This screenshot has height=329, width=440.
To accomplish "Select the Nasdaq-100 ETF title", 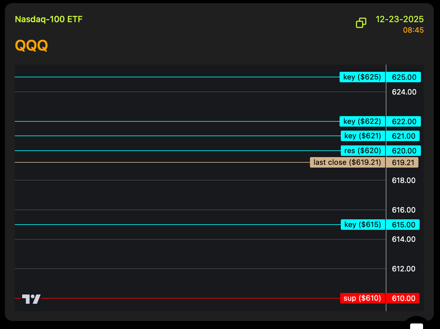I will point(49,19).
